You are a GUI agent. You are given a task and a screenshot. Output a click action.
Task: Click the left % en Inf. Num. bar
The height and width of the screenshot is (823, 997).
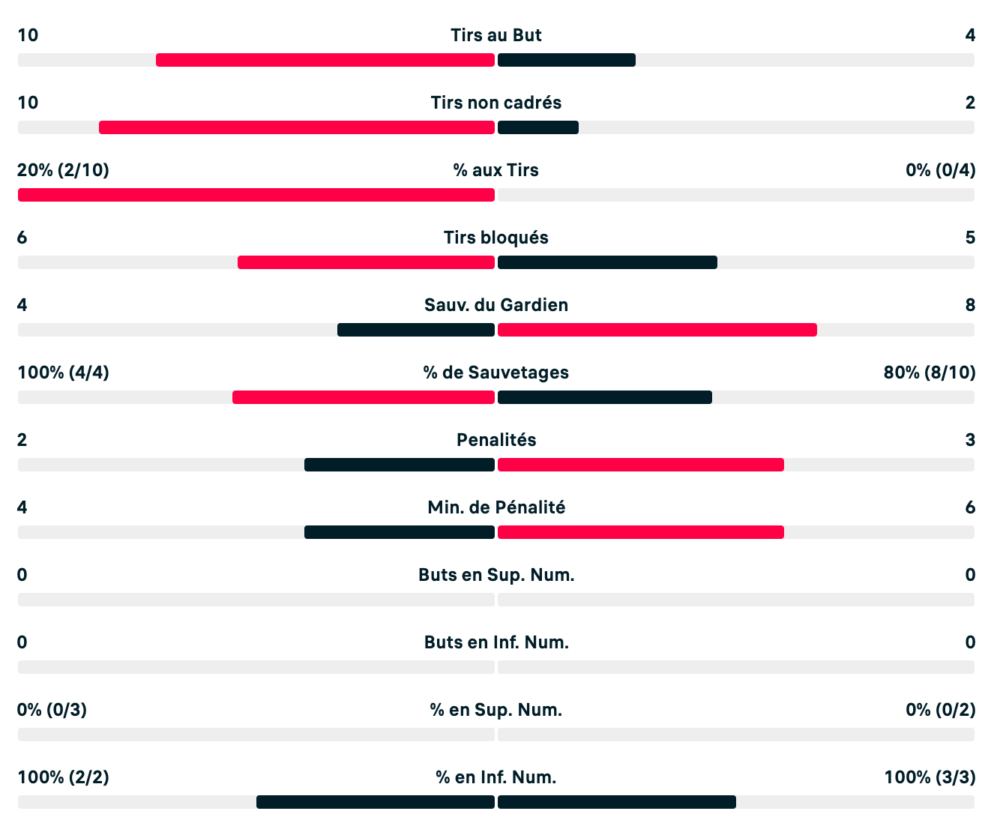click(376, 802)
